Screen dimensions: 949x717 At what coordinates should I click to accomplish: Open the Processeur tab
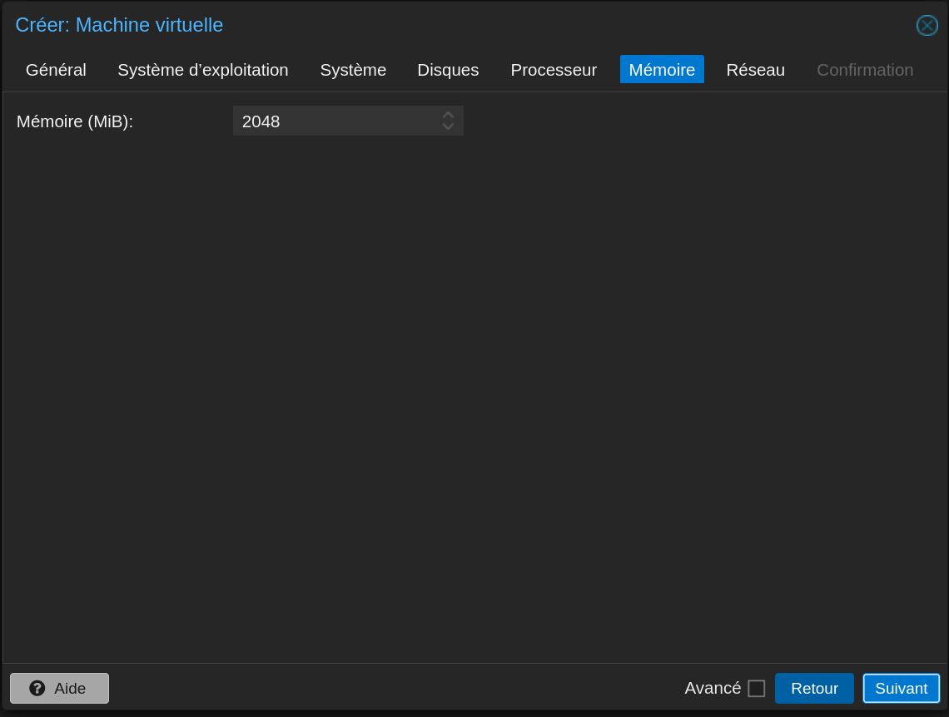(554, 70)
